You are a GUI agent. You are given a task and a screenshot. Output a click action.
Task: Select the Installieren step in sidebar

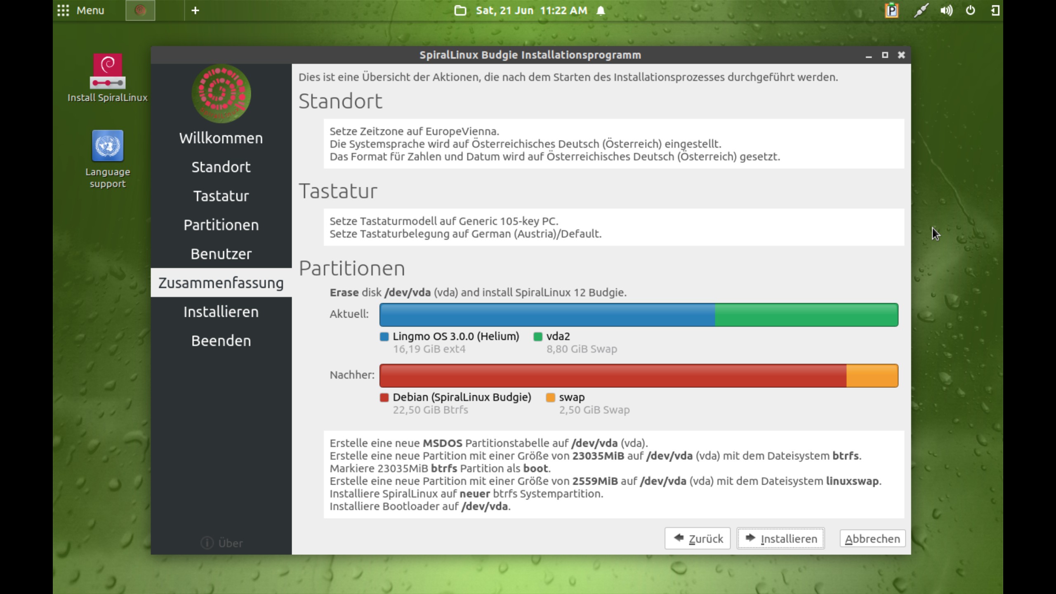(x=221, y=312)
